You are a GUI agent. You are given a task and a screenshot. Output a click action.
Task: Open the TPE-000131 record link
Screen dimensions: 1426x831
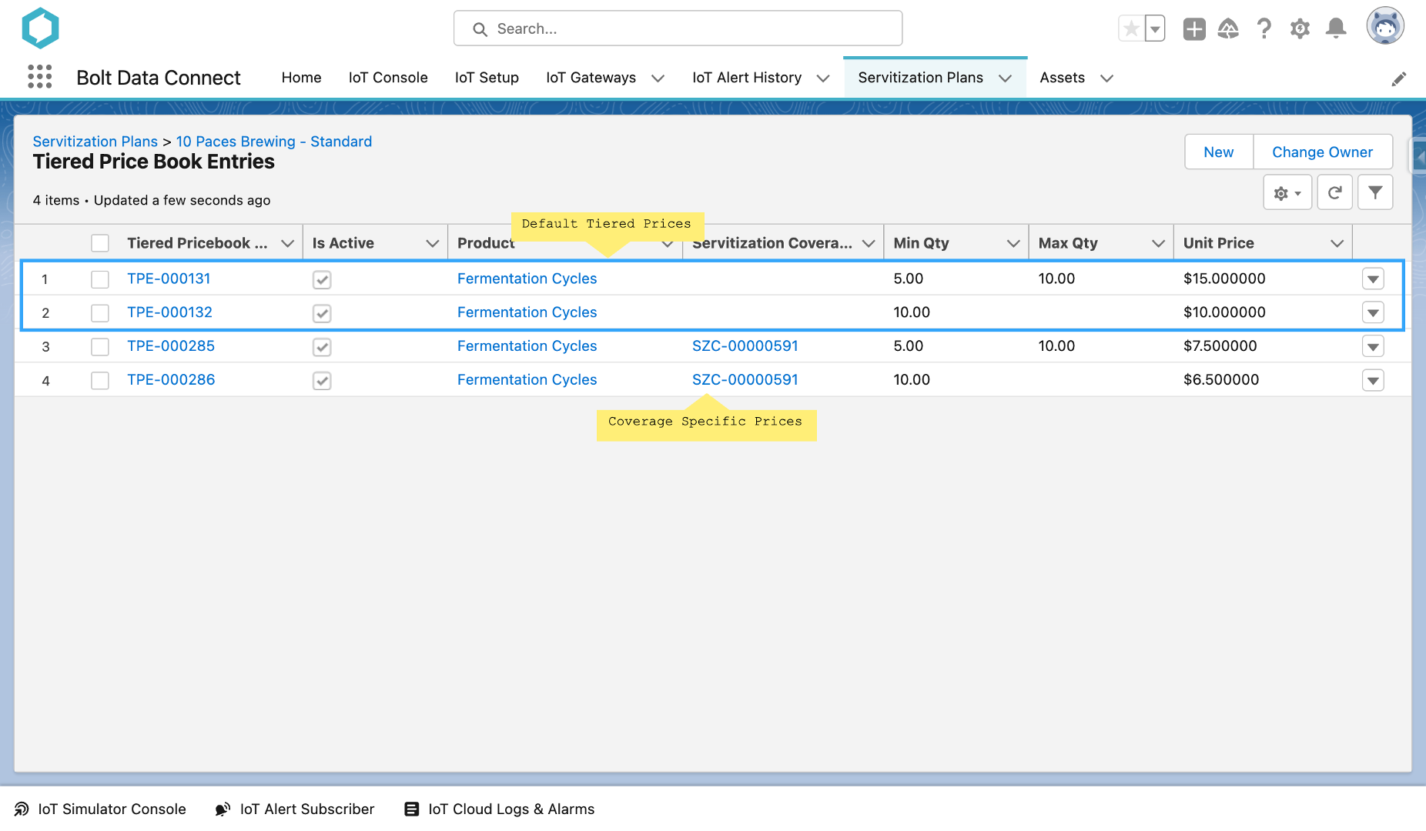point(169,279)
